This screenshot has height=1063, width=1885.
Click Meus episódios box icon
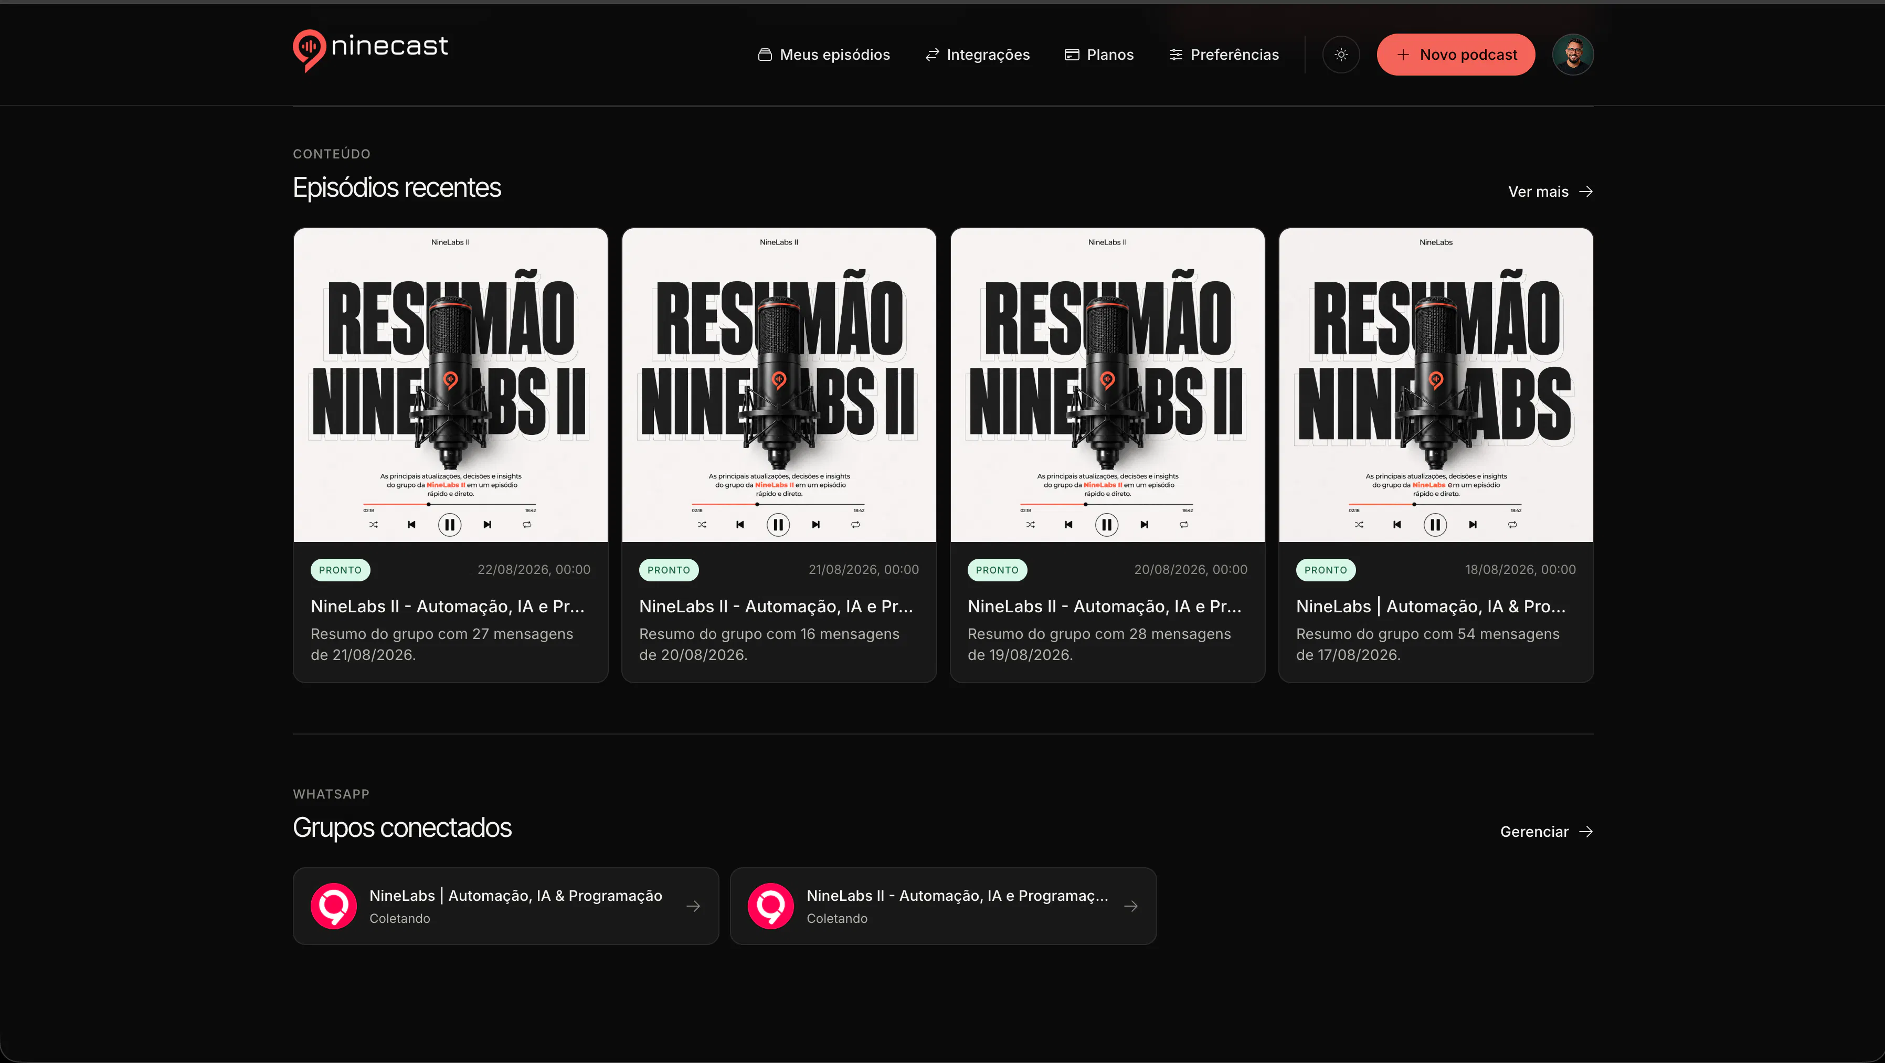pyautogui.click(x=765, y=55)
